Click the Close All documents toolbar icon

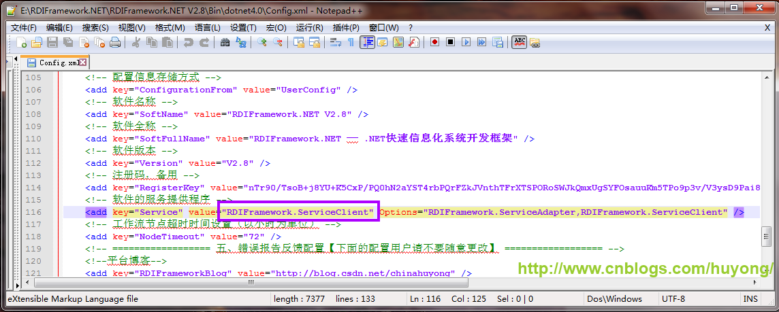coord(99,43)
